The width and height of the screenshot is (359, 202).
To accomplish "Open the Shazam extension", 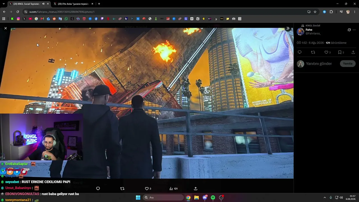I will [325, 12].
